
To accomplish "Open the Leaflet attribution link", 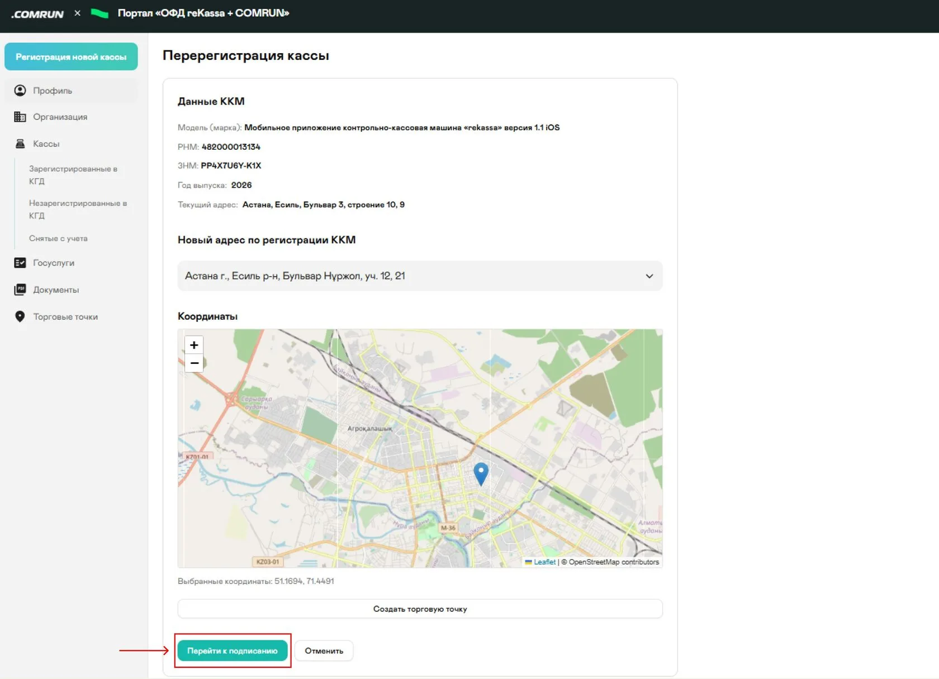I will (544, 562).
